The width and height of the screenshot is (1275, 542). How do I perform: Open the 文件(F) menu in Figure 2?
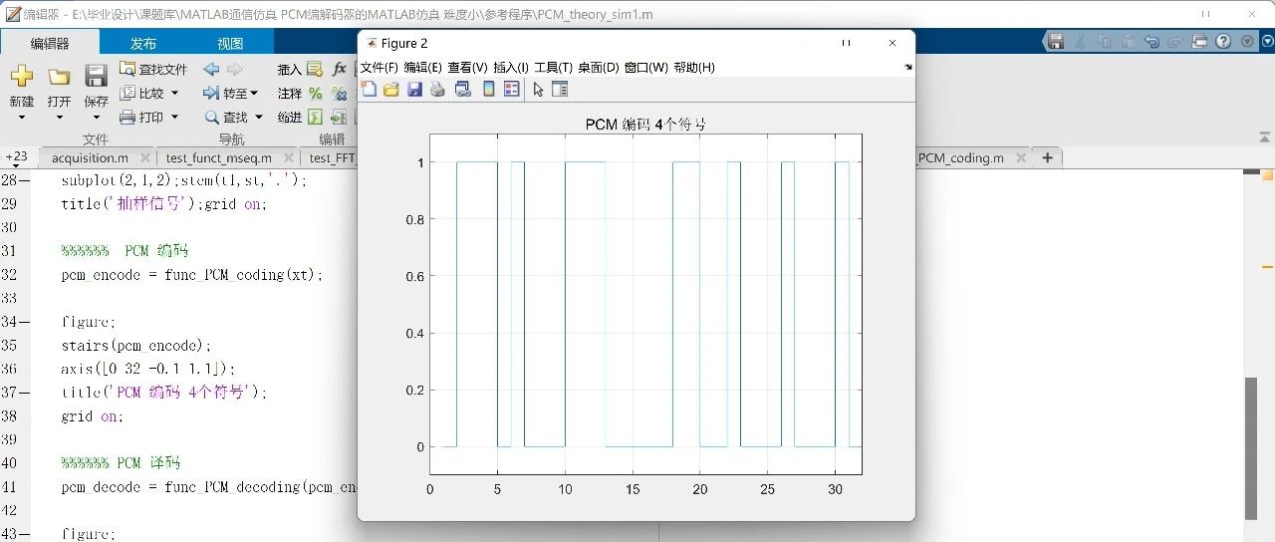[x=379, y=67]
